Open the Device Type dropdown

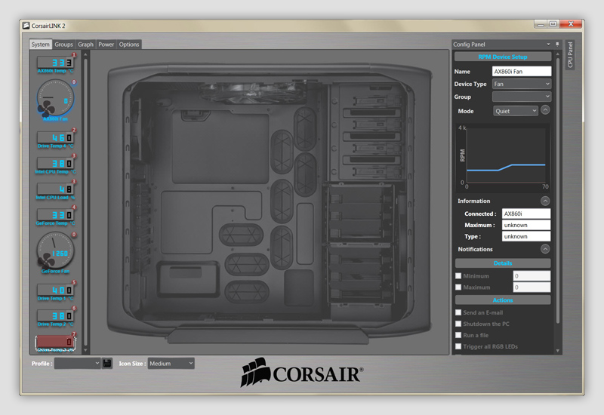coord(522,84)
